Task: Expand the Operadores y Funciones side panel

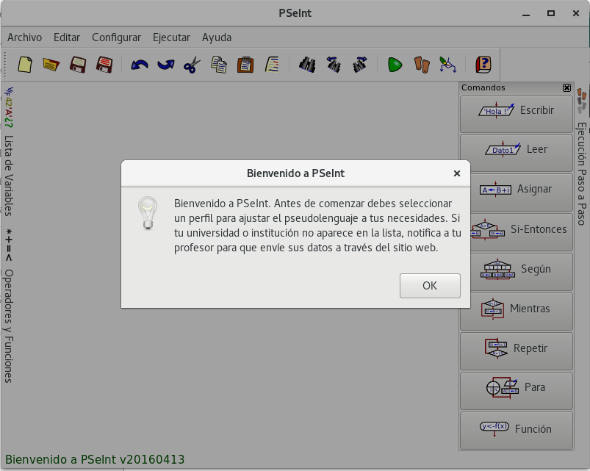Action: pos(8,306)
